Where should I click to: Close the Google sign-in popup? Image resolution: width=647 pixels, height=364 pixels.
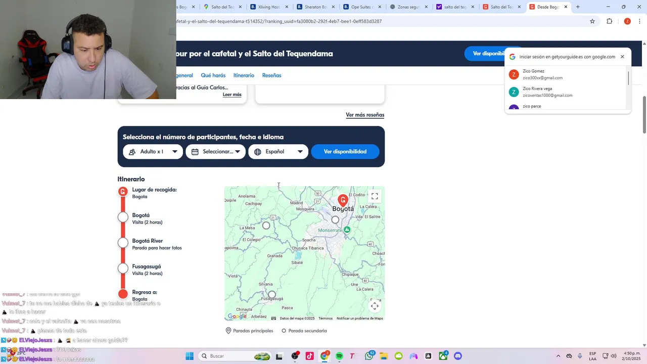pyautogui.click(x=622, y=57)
